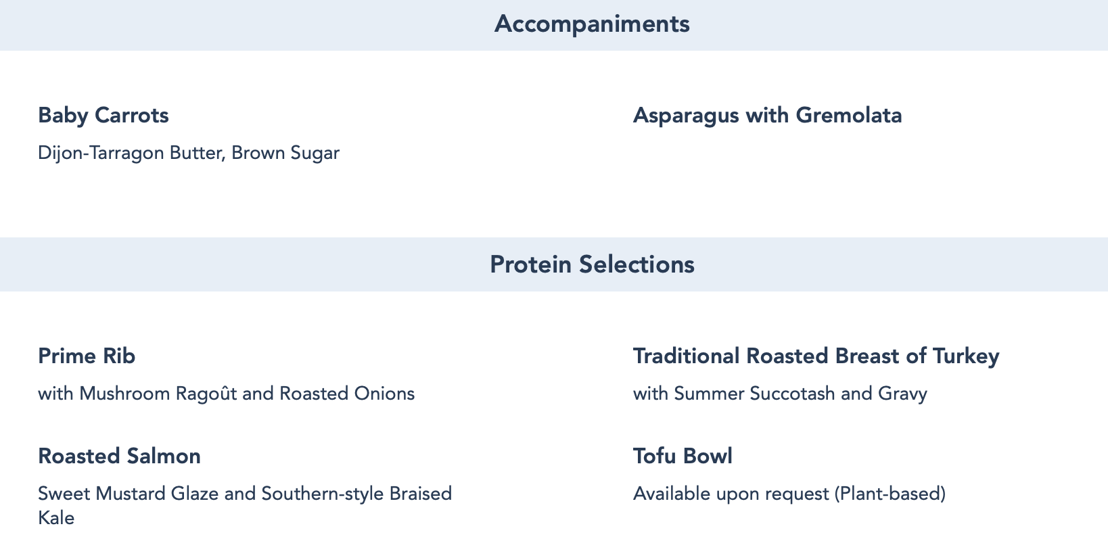Image resolution: width=1108 pixels, height=560 pixels.
Task: Select the Baby Carrots item title
Action: (x=103, y=116)
